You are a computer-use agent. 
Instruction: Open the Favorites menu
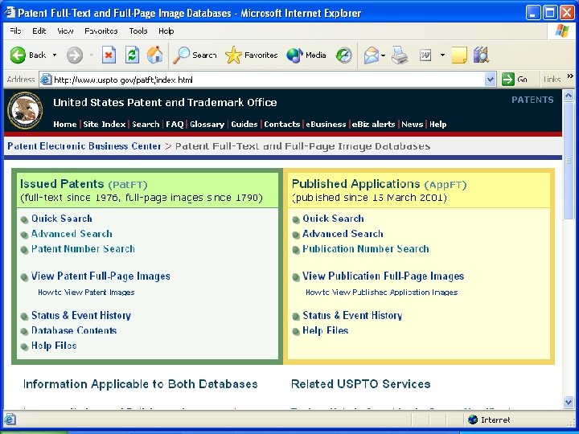pos(101,31)
